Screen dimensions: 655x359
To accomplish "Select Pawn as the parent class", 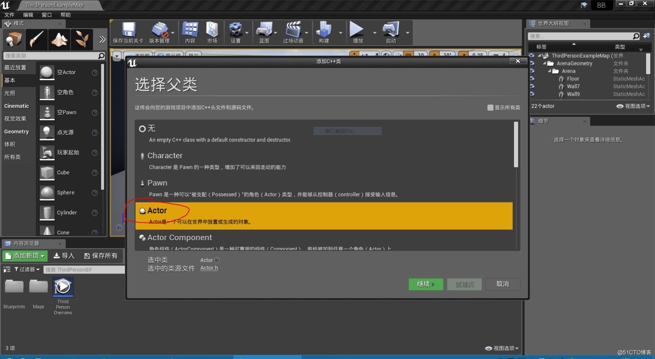I will click(x=324, y=188).
